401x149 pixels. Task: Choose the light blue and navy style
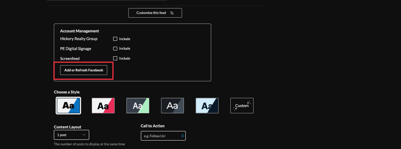207,106
